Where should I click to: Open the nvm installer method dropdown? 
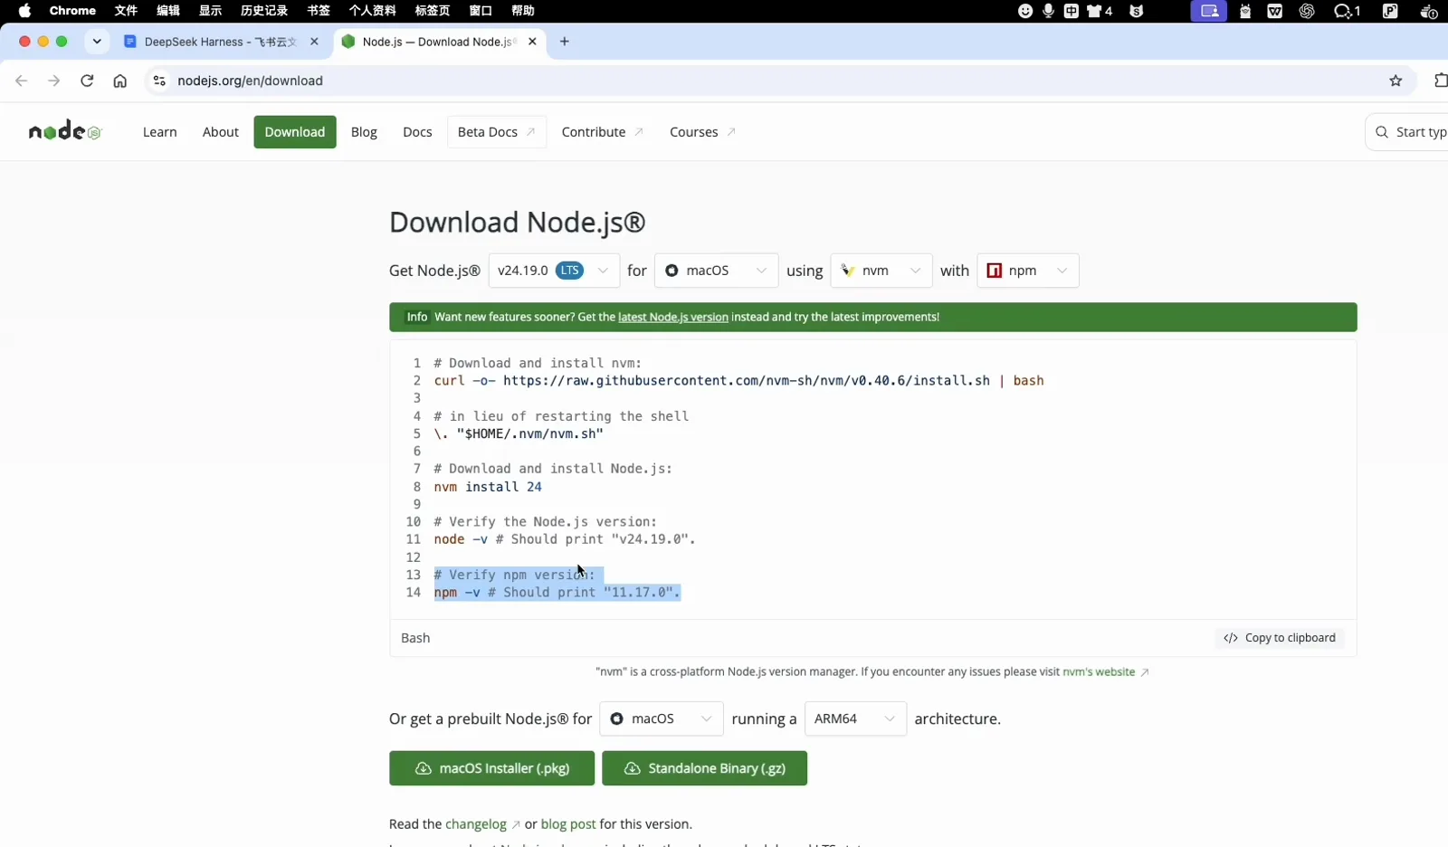click(881, 271)
